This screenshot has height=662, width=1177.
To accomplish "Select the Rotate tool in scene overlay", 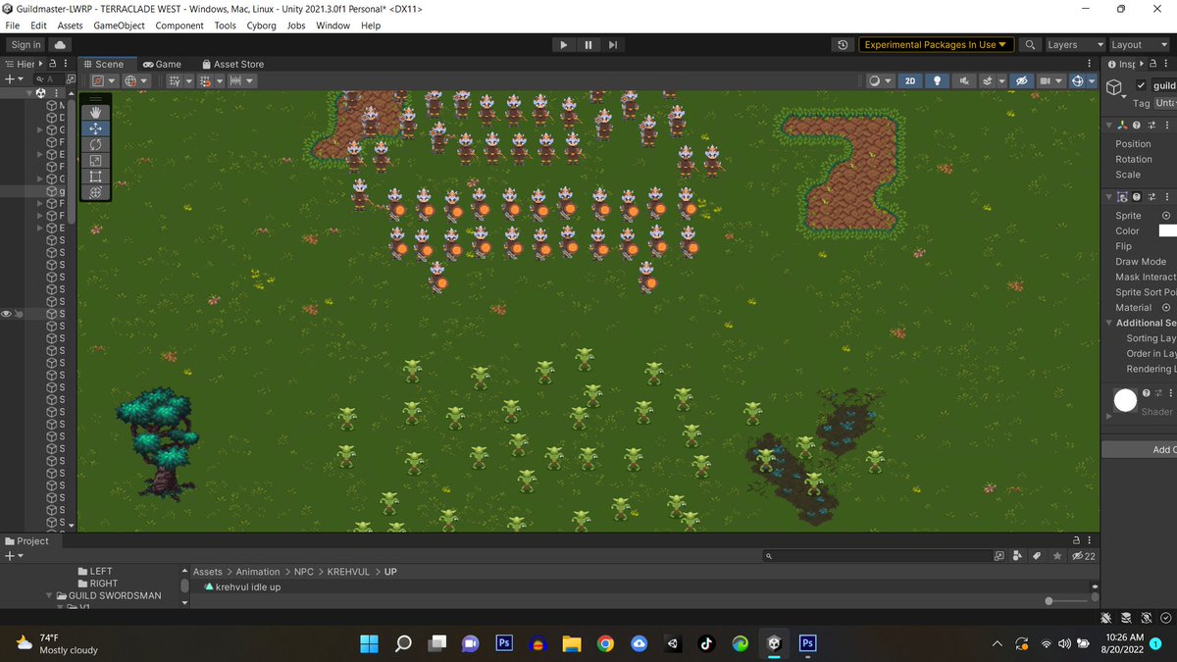I will (95, 144).
